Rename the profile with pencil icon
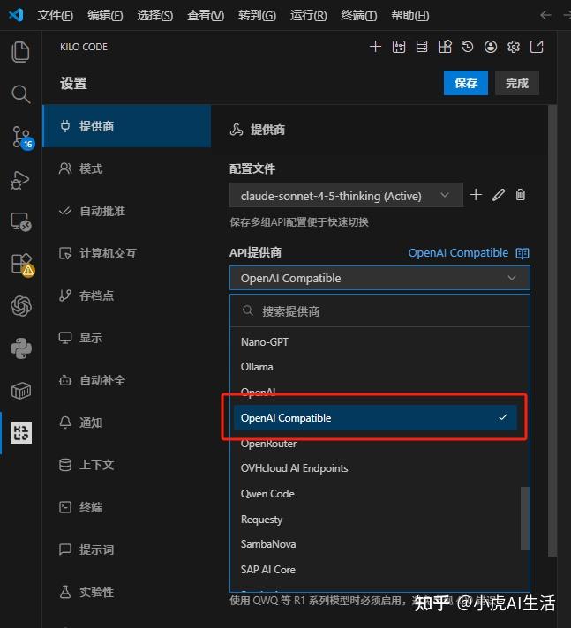 (499, 195)
